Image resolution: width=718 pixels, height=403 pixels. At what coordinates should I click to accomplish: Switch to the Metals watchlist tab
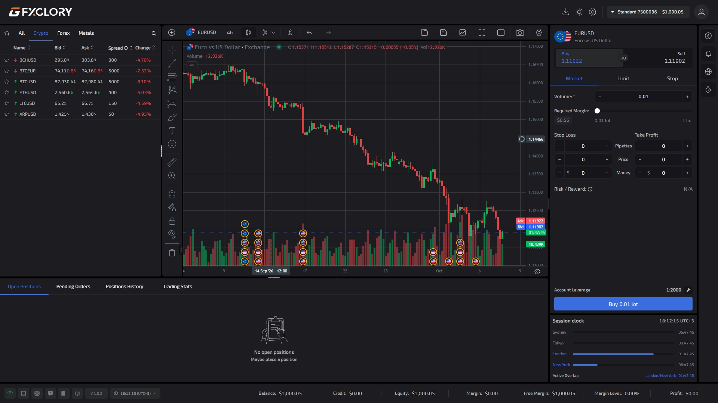coord(86,33)
